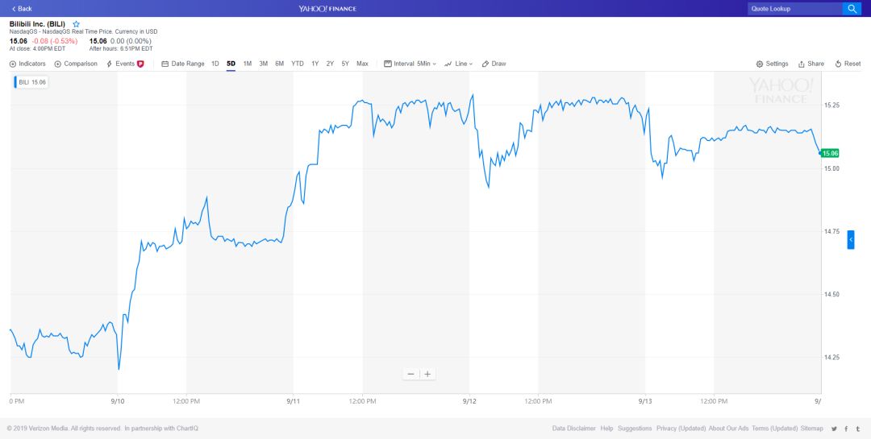This screenshot has height=439, width=871.
Task: Click the Bilibili Inc. (BILI) title
Action: coord(37,24)
